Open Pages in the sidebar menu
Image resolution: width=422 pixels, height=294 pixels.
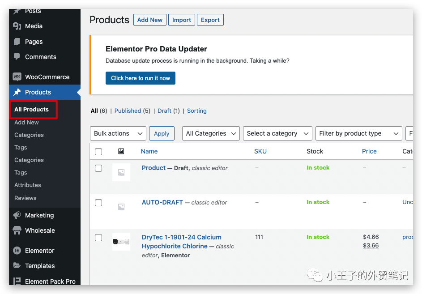45,42
